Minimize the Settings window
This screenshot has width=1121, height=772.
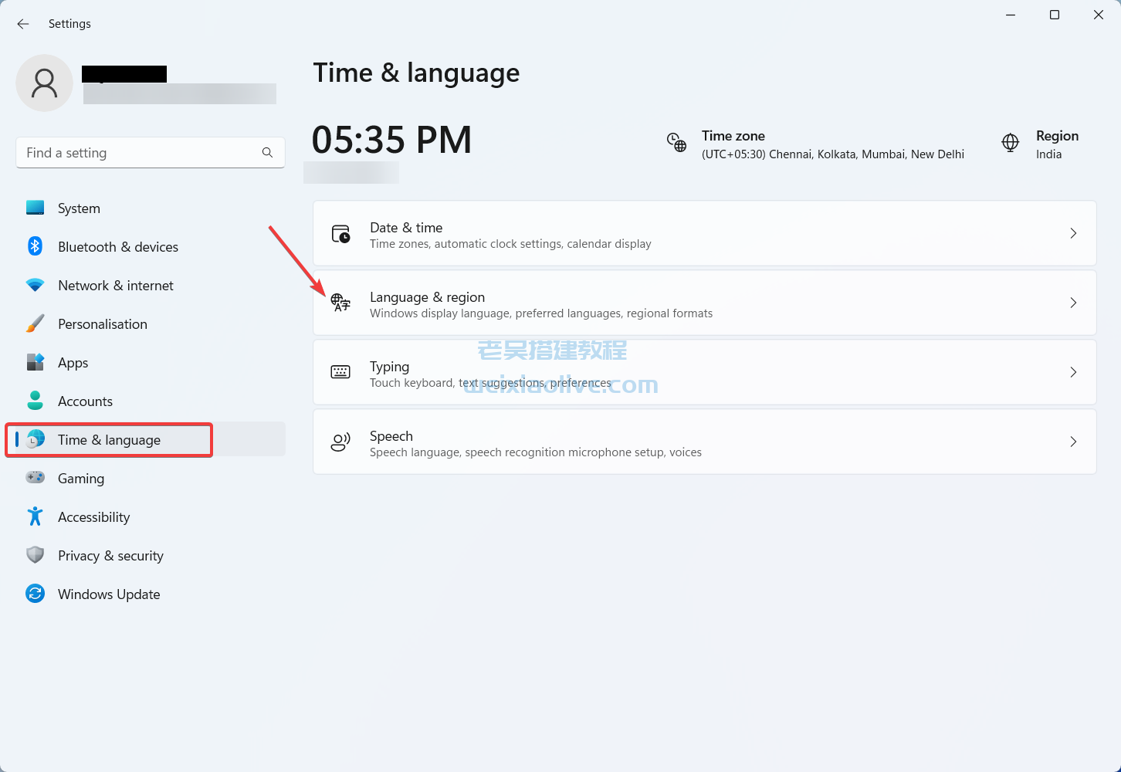click(1011, 15)
